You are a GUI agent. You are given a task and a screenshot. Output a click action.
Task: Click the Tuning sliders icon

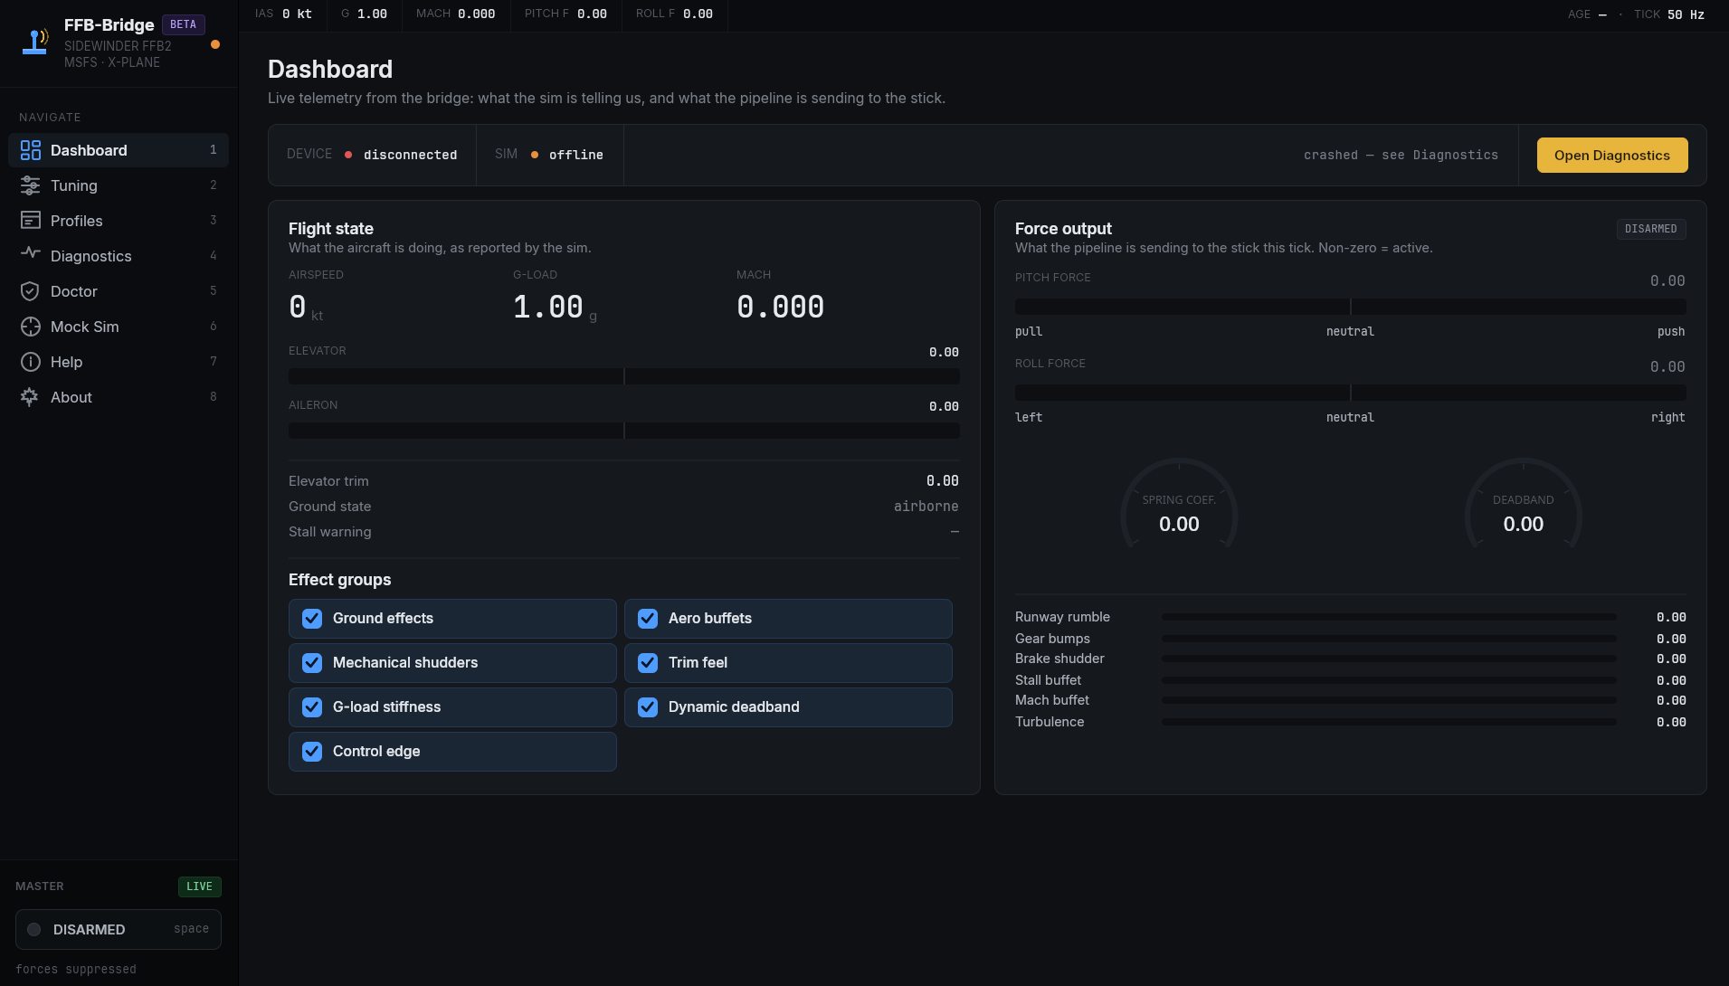point(31,185)
